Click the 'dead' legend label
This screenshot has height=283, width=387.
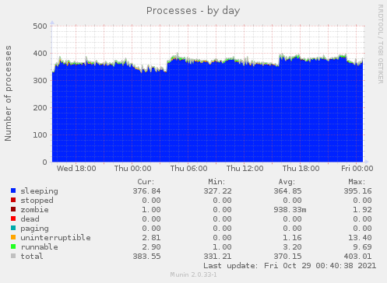[30, 219]
